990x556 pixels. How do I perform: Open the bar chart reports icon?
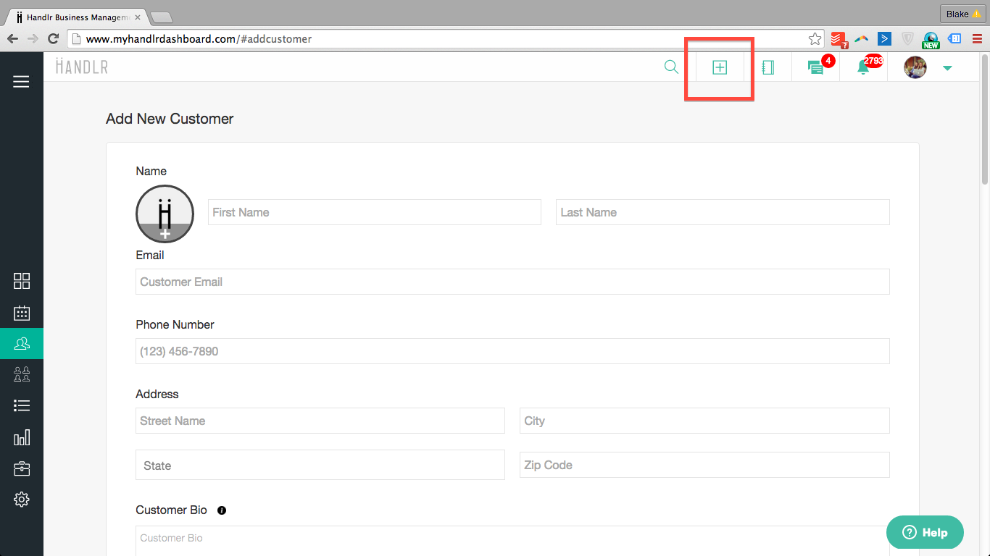(x=22, y=437)
